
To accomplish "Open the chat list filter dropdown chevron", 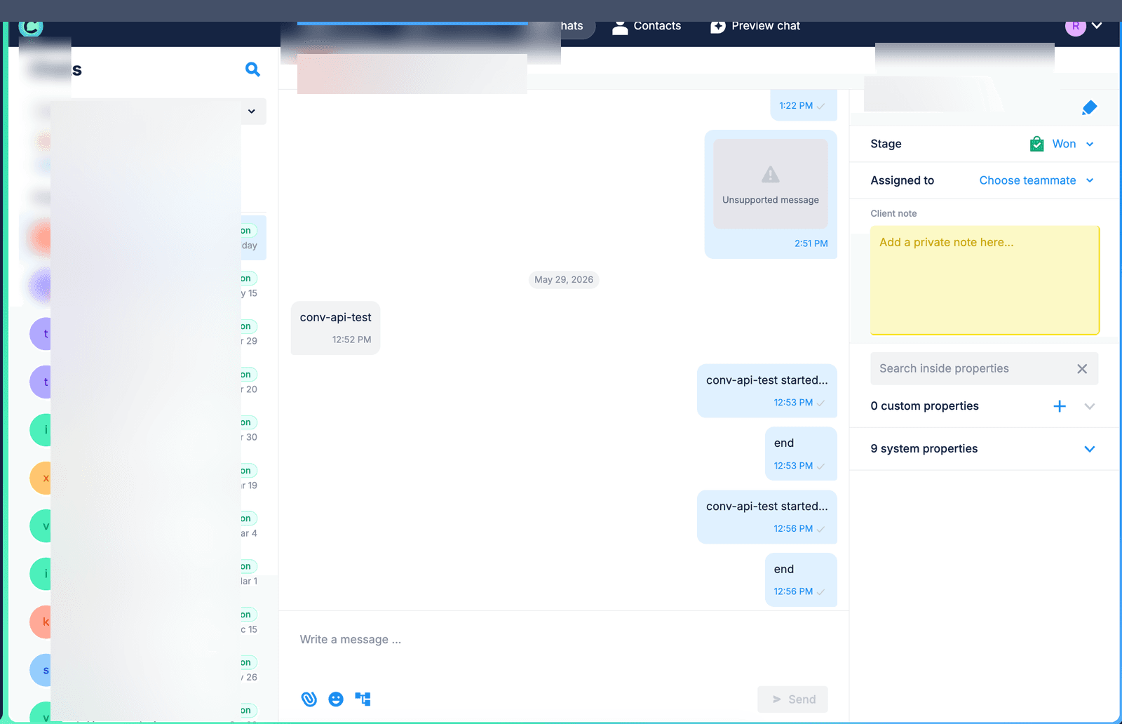I will click(252, 112).
